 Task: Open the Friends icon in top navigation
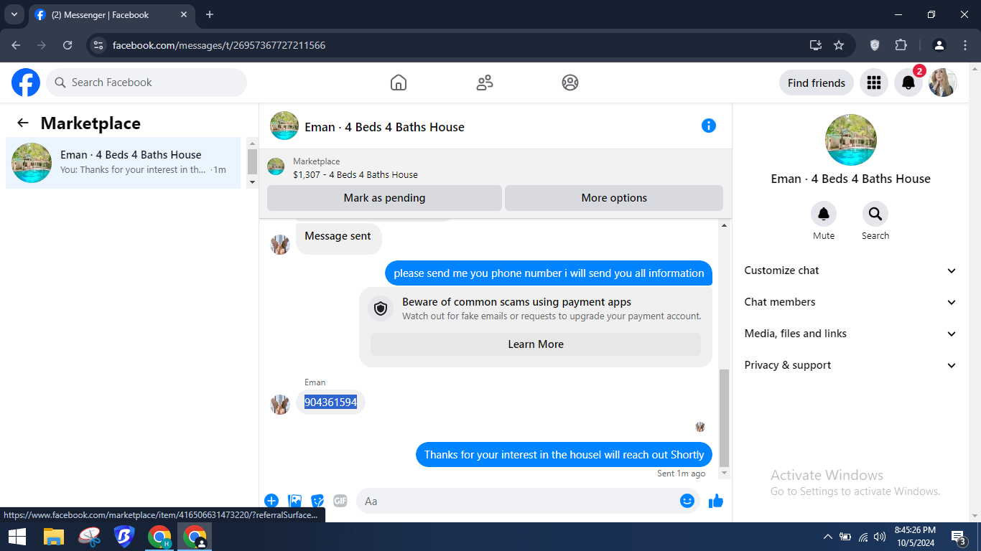click(x=485, y=83)
